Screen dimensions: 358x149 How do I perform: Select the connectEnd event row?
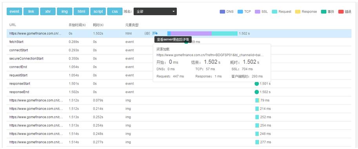click(x=179, y=67)
